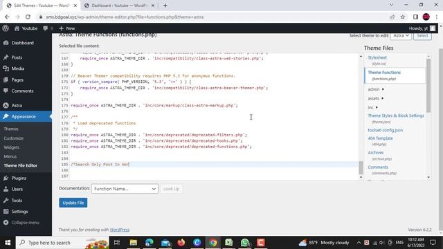Screen dimensions: 443x249
Task: Open the Users menu
Action: (x=17, y=189)
